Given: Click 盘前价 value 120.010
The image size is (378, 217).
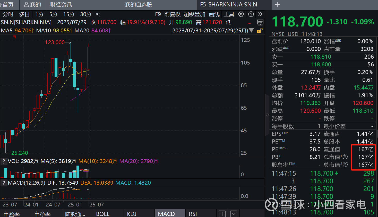Looking at the screenshot, I should click(x=310, y=41).
